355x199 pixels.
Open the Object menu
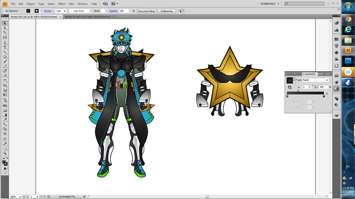(31, 4)
